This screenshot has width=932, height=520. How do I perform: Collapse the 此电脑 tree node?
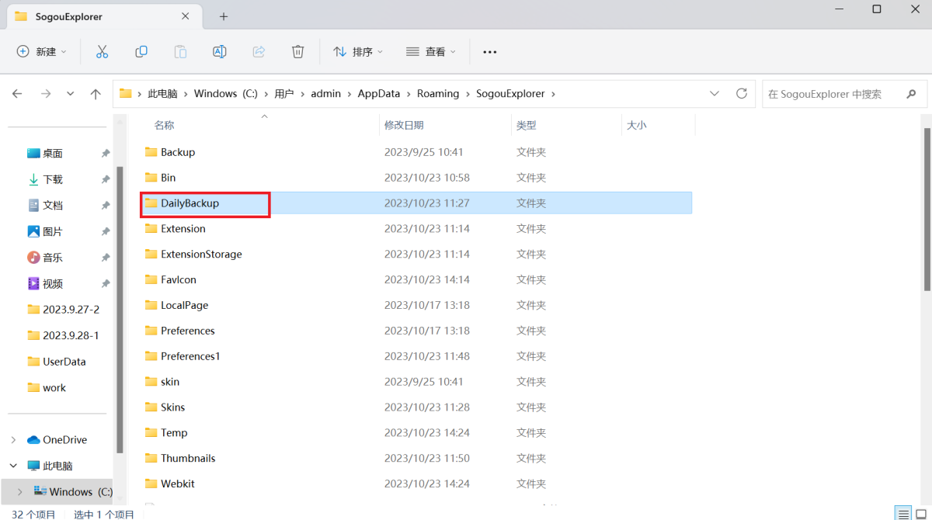coord(14,466)
